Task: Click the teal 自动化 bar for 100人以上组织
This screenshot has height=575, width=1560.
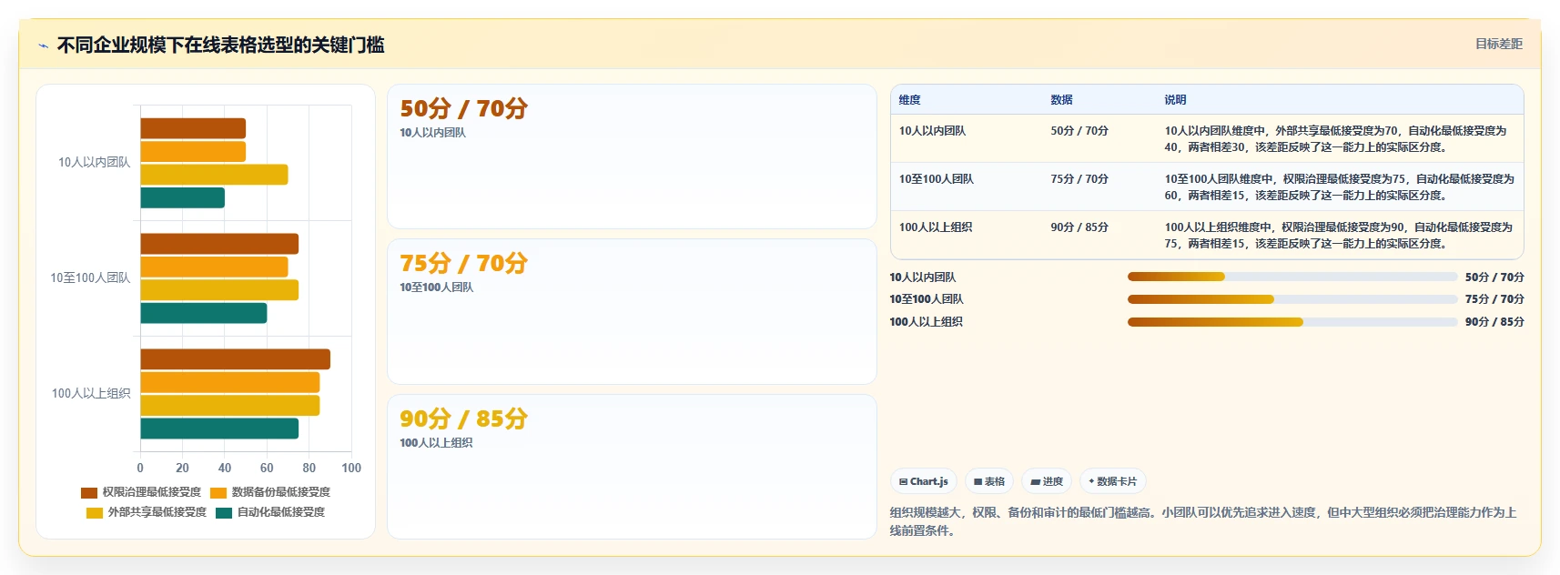Action: [219, 429]
